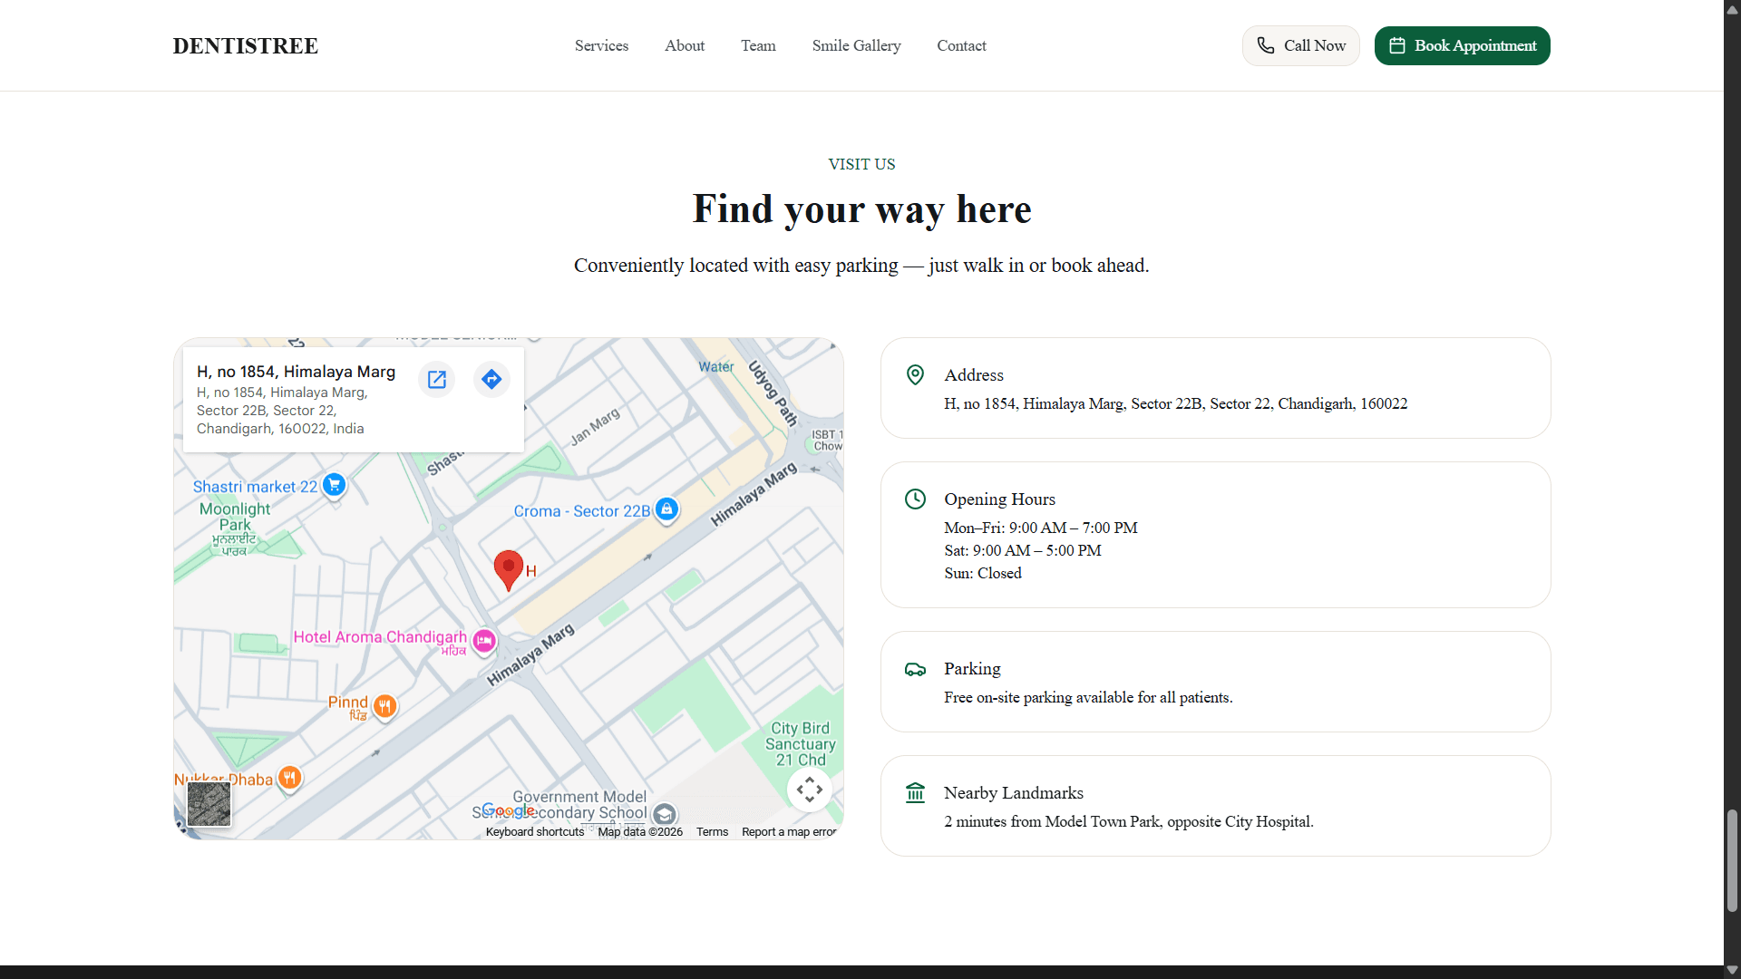Screen dimensions: 1741x979
Task: Open the map in a larger view icon
Action: [437, 379]
